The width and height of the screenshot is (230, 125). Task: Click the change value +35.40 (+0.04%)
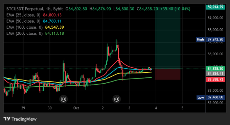(x=175, y=9)
